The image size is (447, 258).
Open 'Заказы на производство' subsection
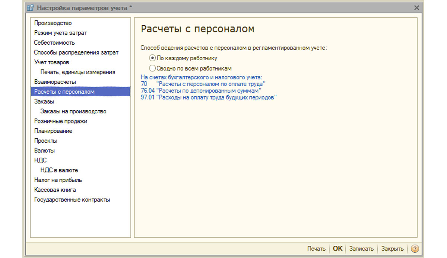coord(73,111)
